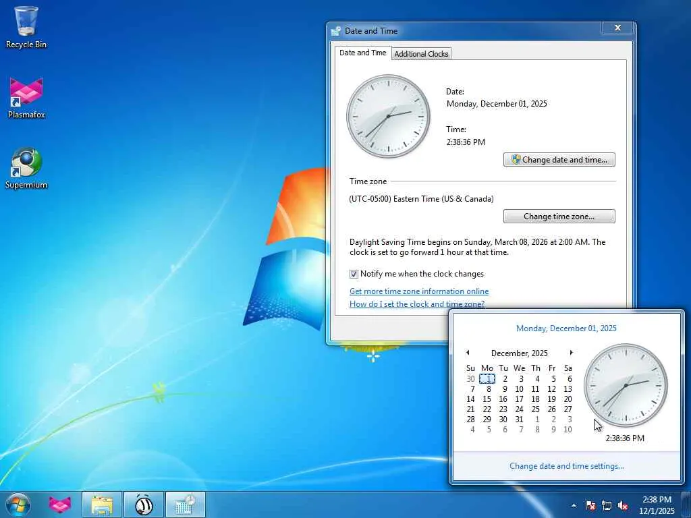Switch to the Additional Clocks tab
691x518 pixels.
pos(421,54)
